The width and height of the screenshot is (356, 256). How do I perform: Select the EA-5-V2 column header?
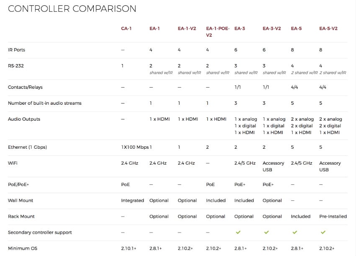coord(328,28)
